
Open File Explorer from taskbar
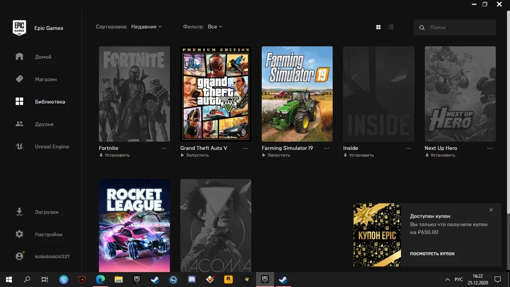click(x=118, y=279)
